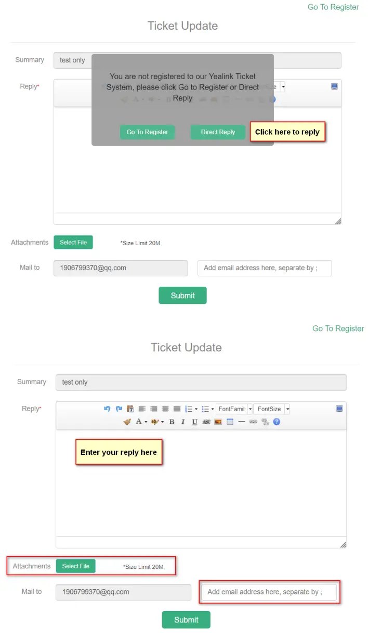Screen dimensions: 368x636
Task: Click Select File in lower form
Action: [76, 566]
